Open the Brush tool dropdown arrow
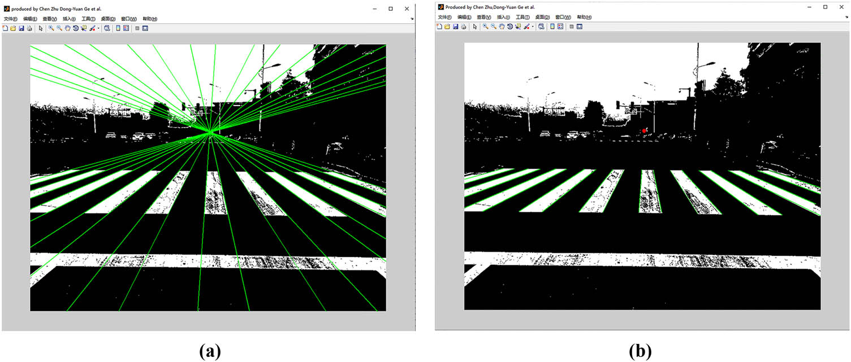The image size is (851, 362). 98,28
